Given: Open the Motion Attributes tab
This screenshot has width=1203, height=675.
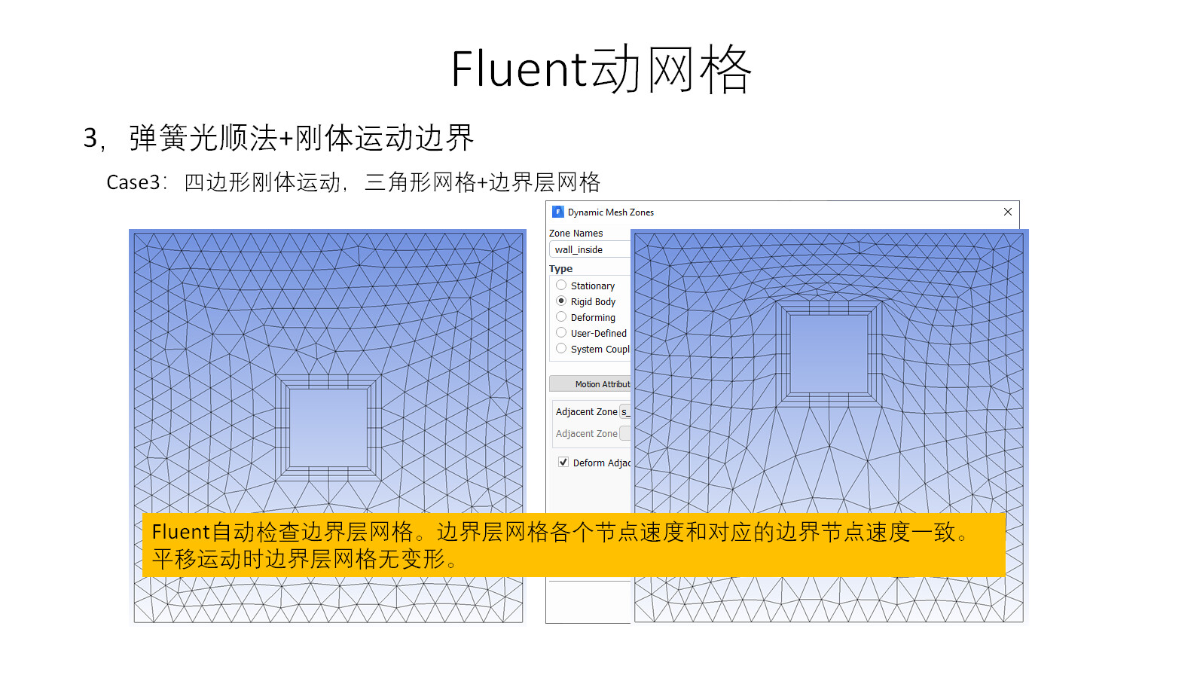Looking at the screenshot, I should [590, 384].
